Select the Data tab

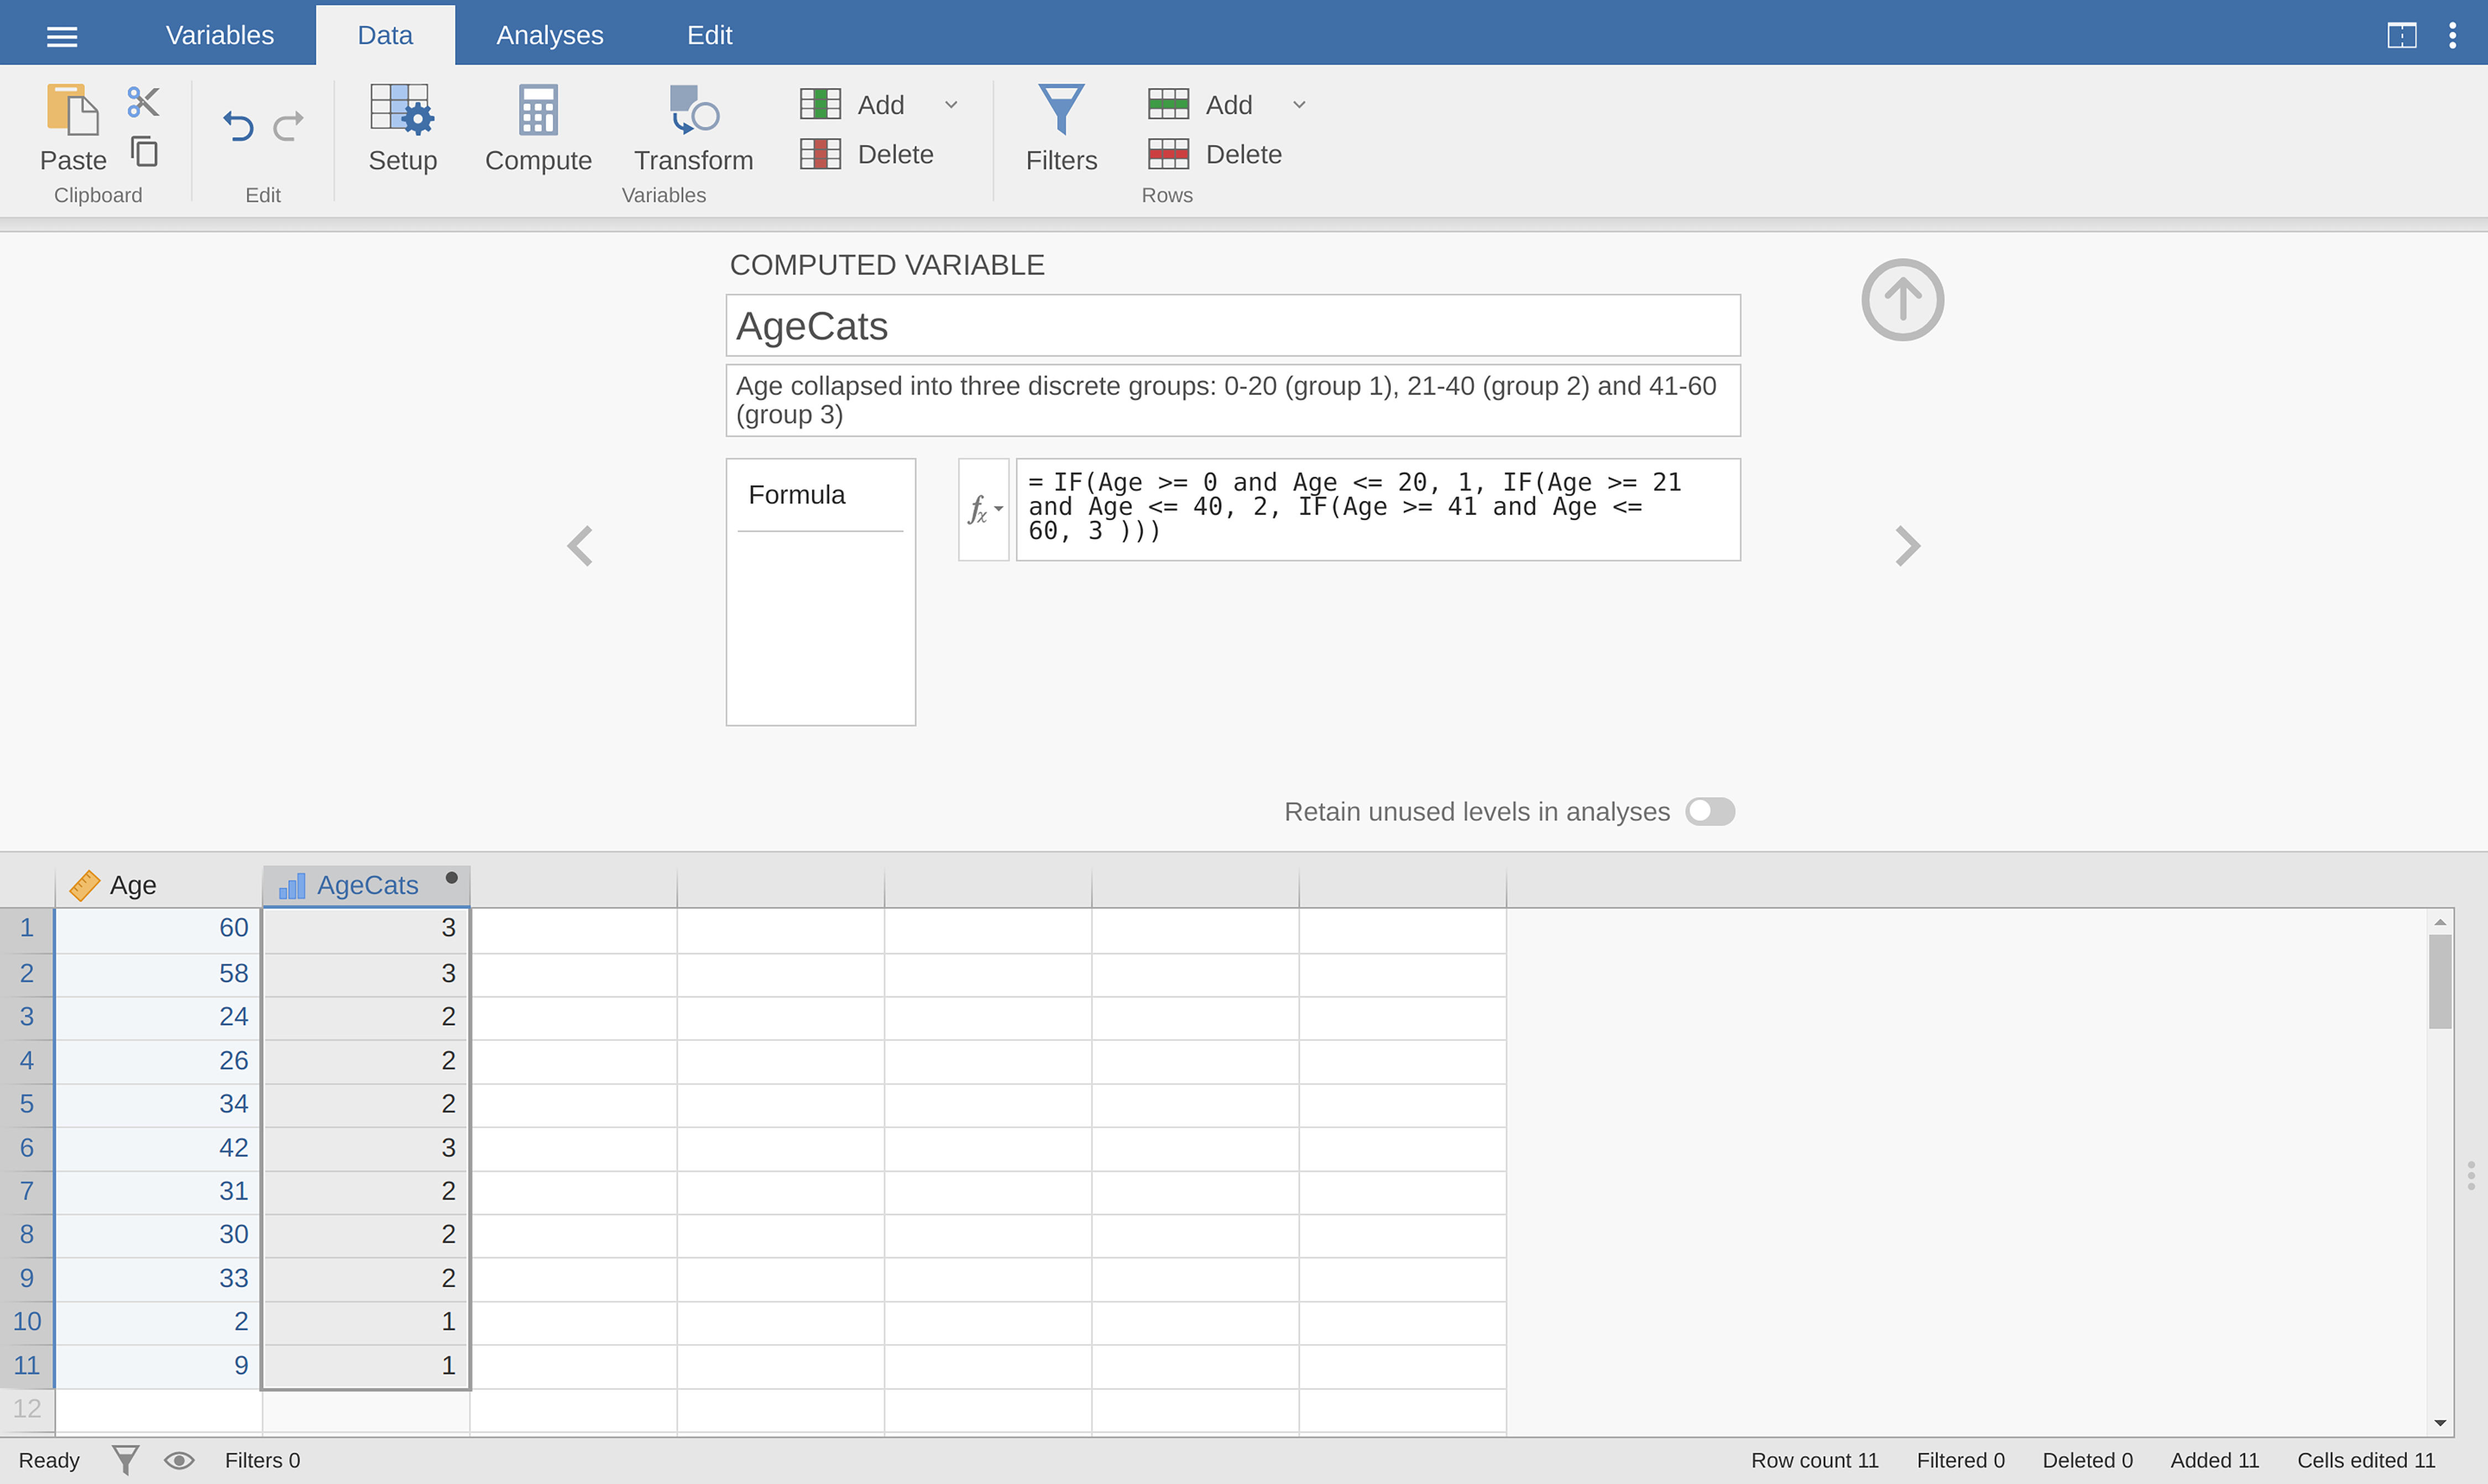385,35
